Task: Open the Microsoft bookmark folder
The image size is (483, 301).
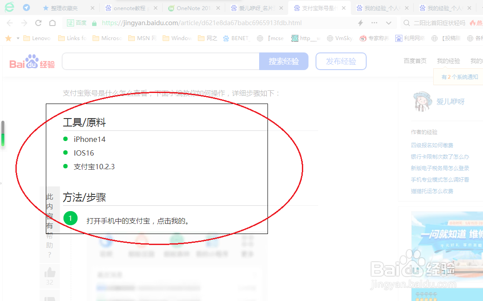Action: click(x=107, y=38)
